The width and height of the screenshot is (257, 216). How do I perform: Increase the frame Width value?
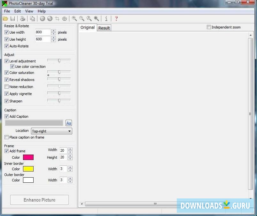(70, 149)
